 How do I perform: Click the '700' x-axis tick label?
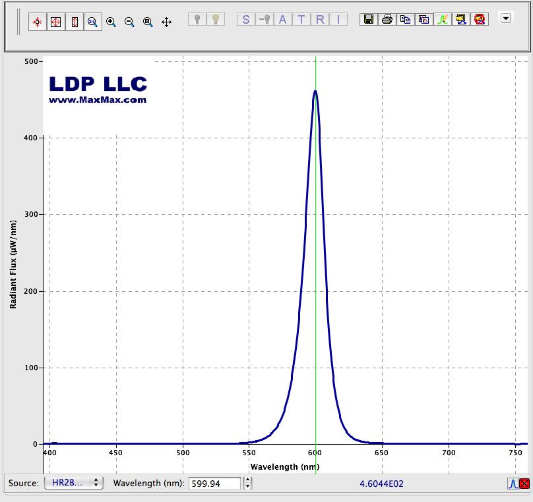click(x=449, y=453)
